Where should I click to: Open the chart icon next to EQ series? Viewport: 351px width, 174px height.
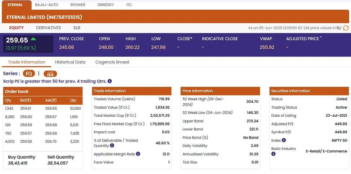[x=50, y=74]
